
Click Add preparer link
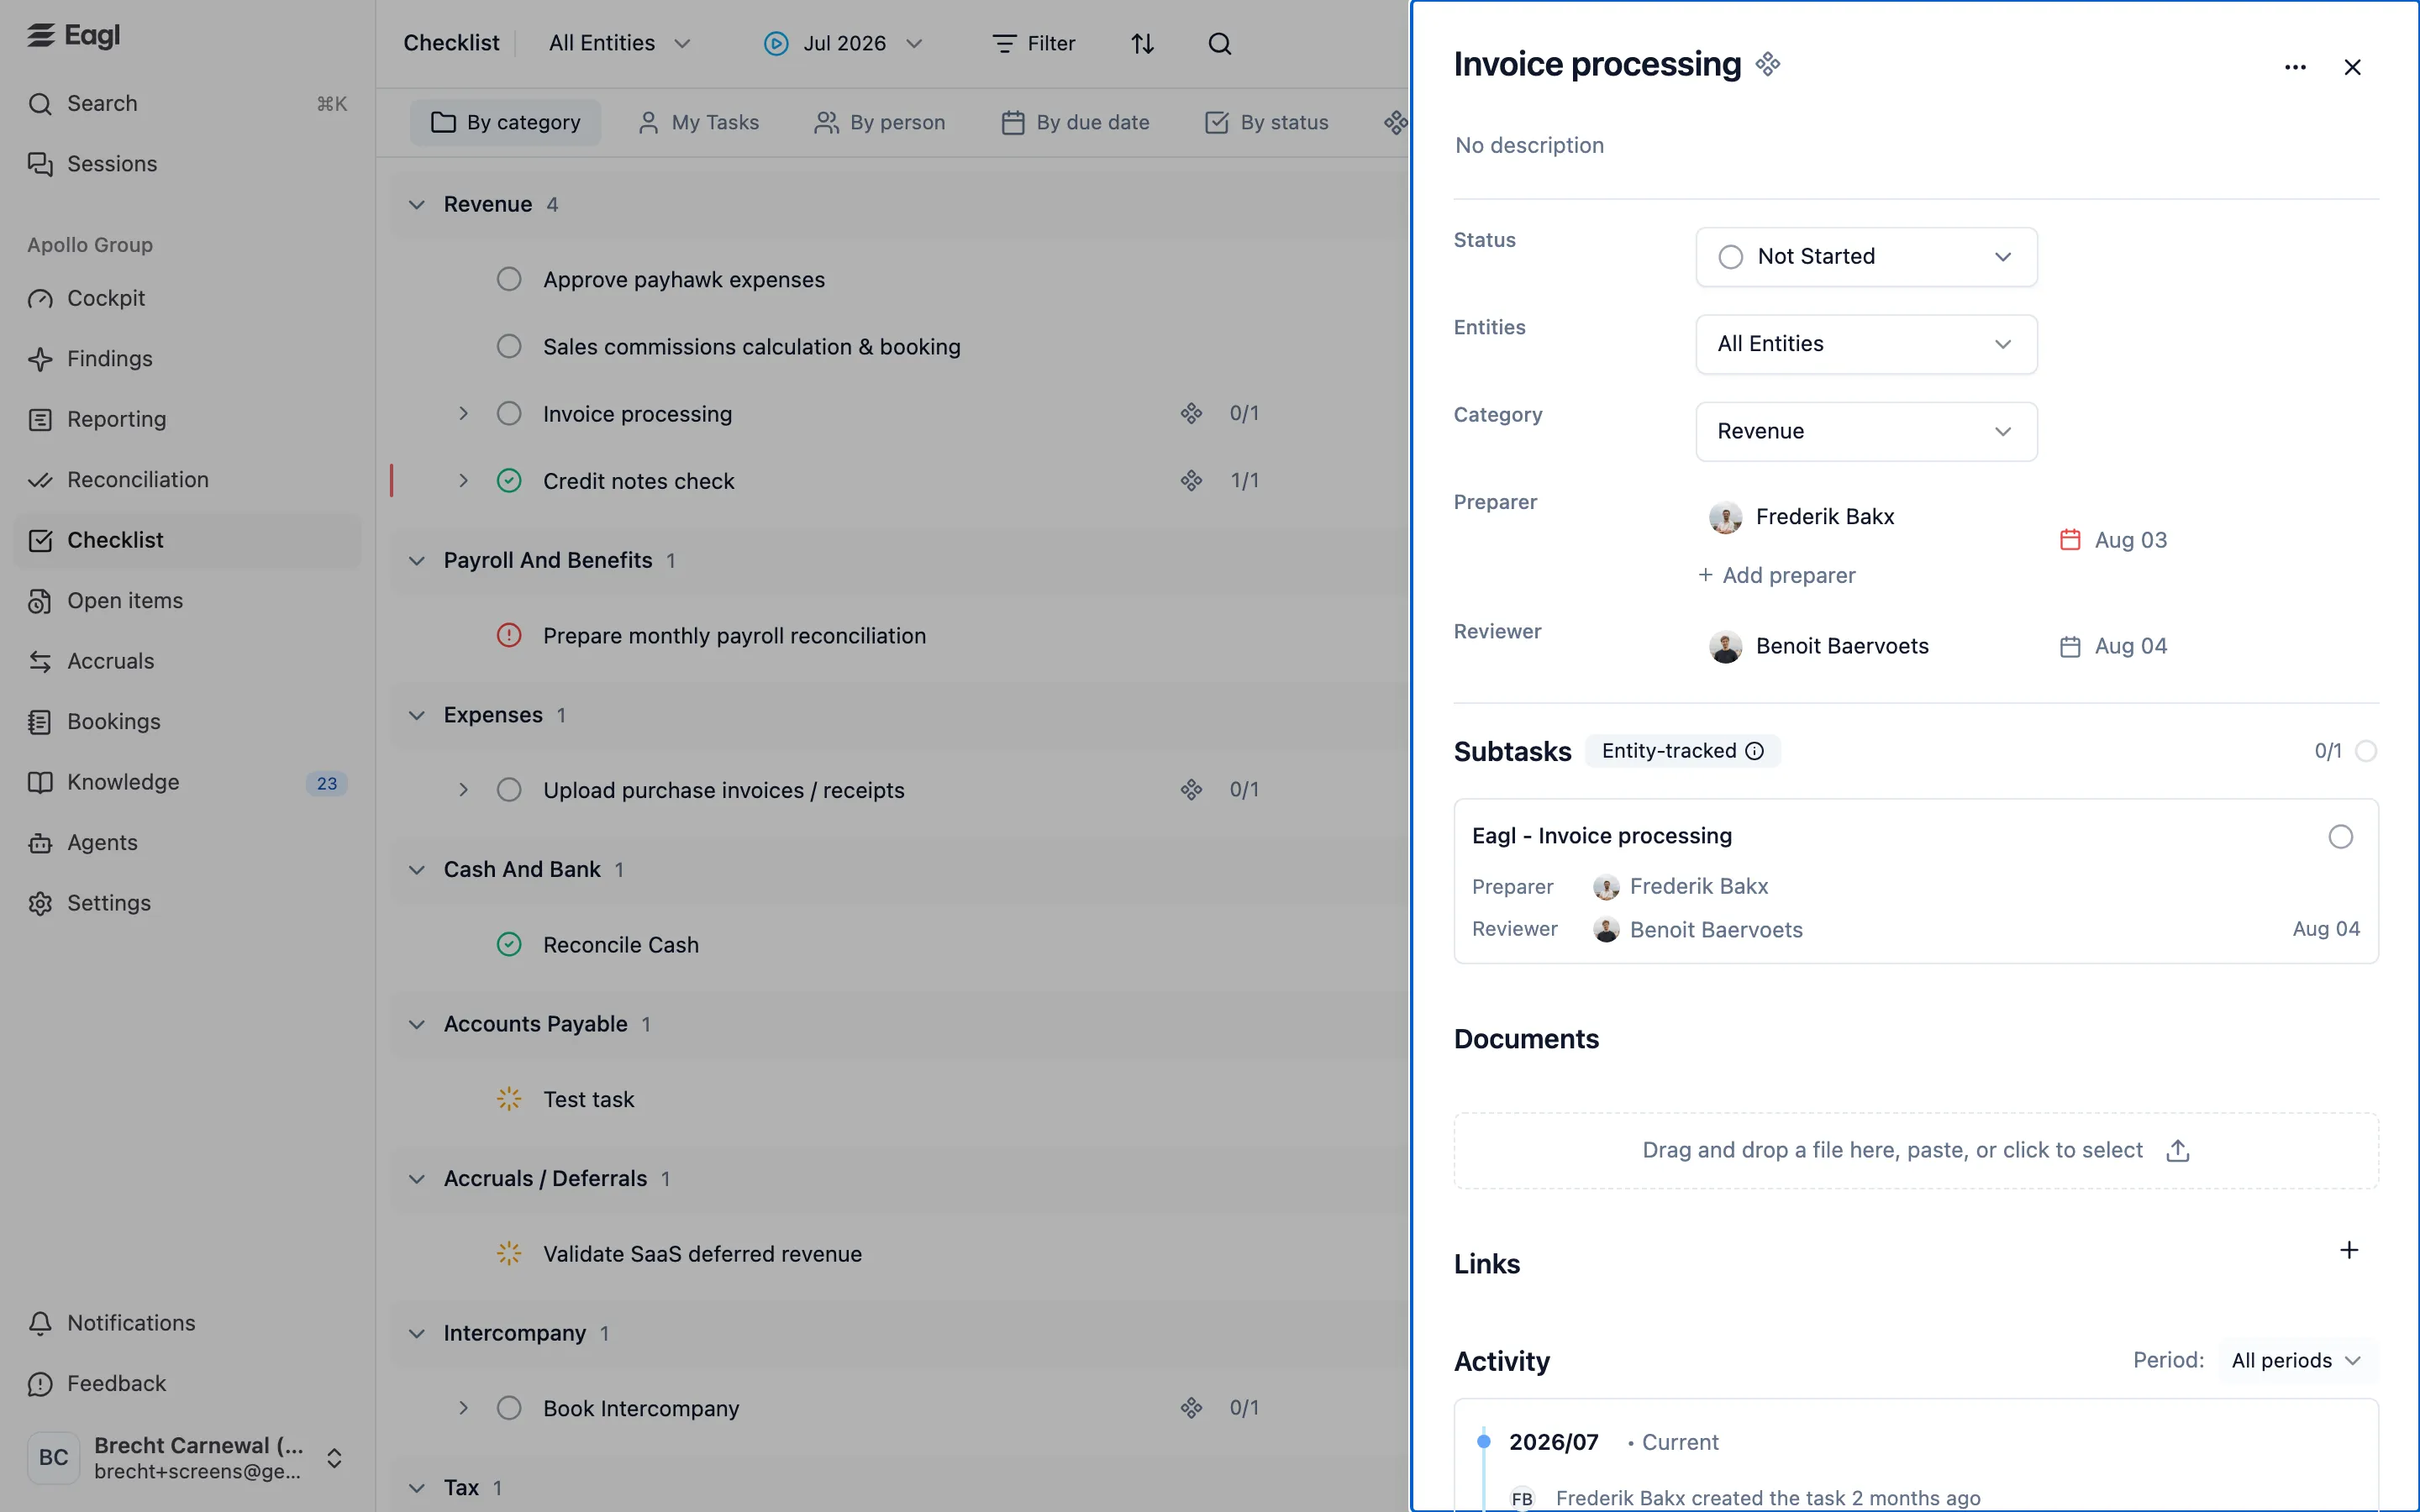(x=1776, y=575)
